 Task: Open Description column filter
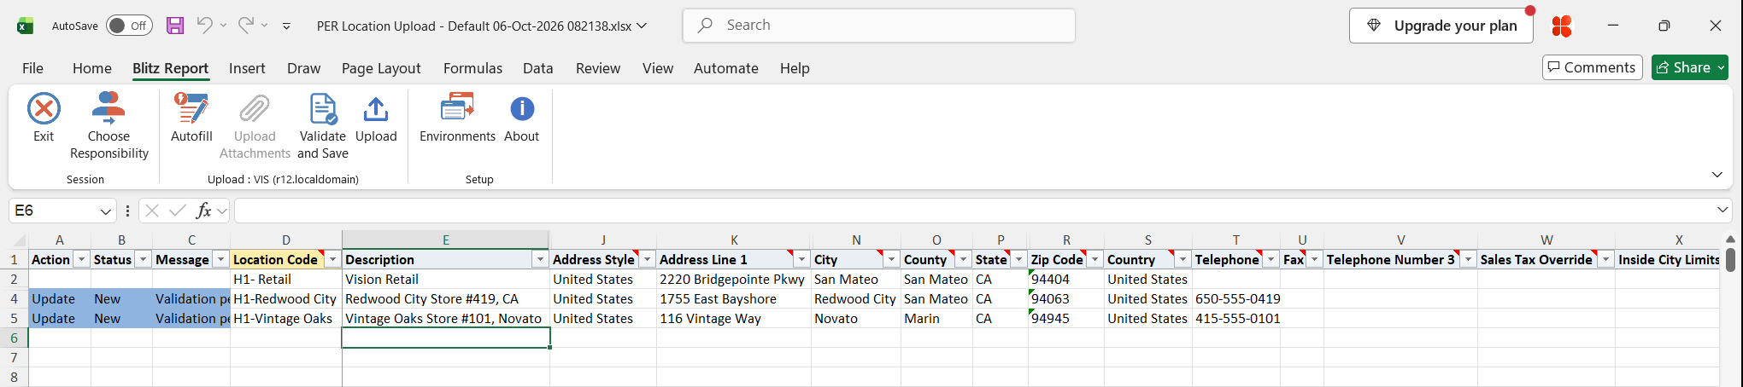pyautogui.click(x=540, y=259)
